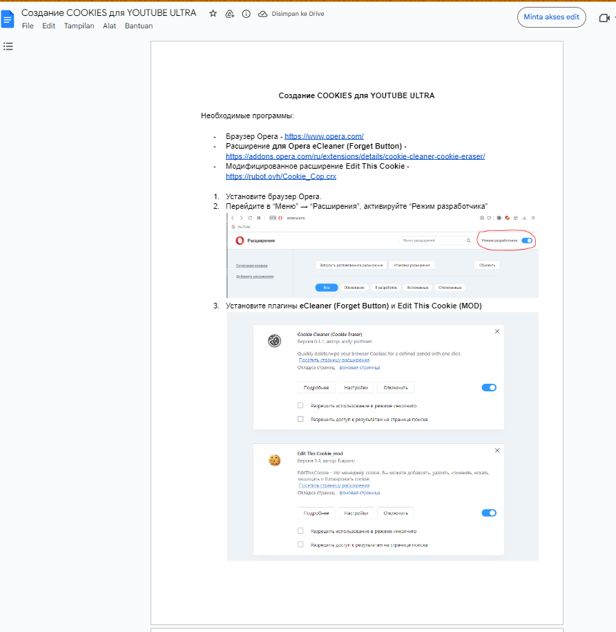
Task: Show the document outline sidebar
Action: click(8, 46)
